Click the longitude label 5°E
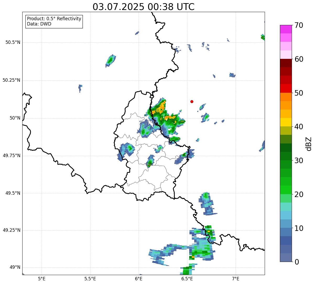Viewport: 315px width, 284px height. coord(42,278)
